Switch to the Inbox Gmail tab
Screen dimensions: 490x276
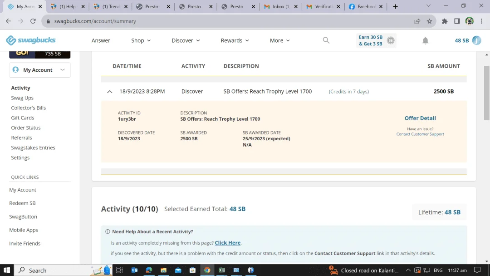point(280,6)
